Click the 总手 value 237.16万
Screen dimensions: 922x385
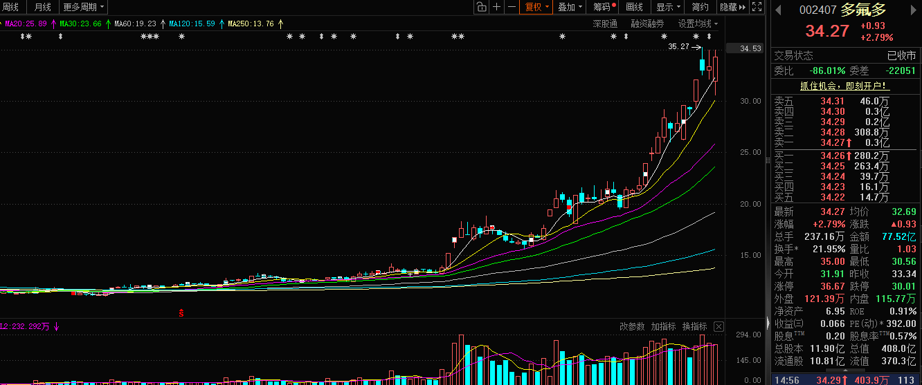[824, 236]
